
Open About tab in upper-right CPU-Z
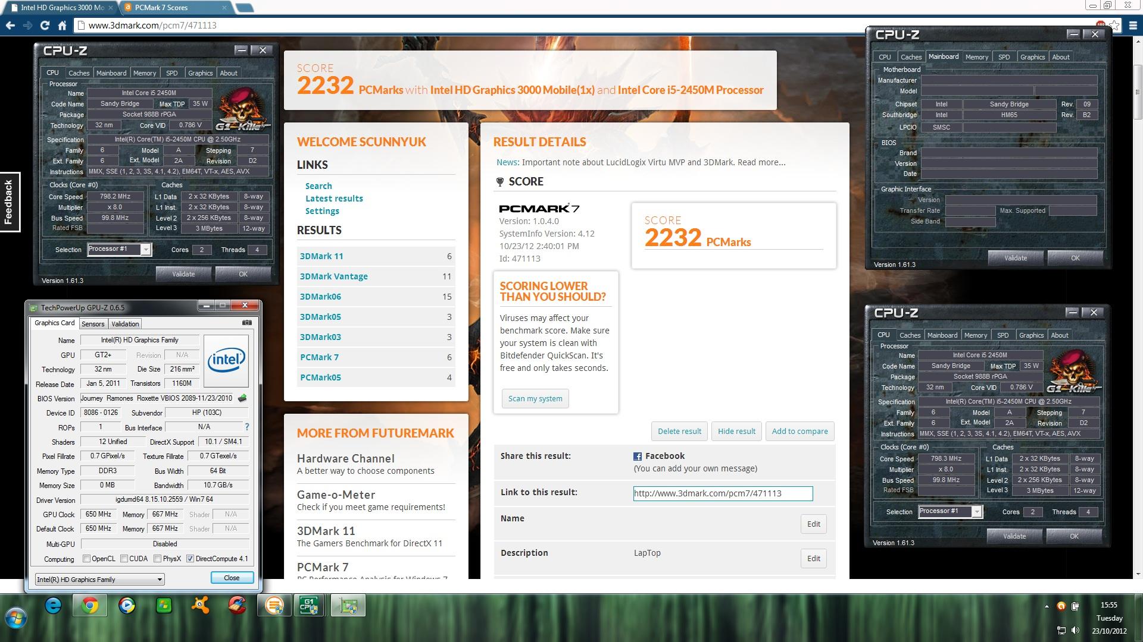1061,57
